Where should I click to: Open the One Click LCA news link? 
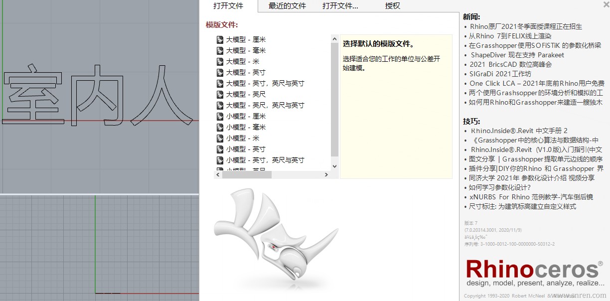click(537, 83)
